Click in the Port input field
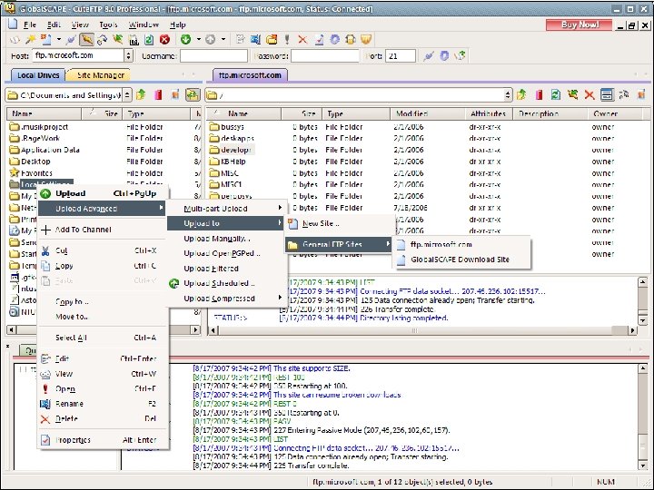Screen dimensions: 654x490 401,56
